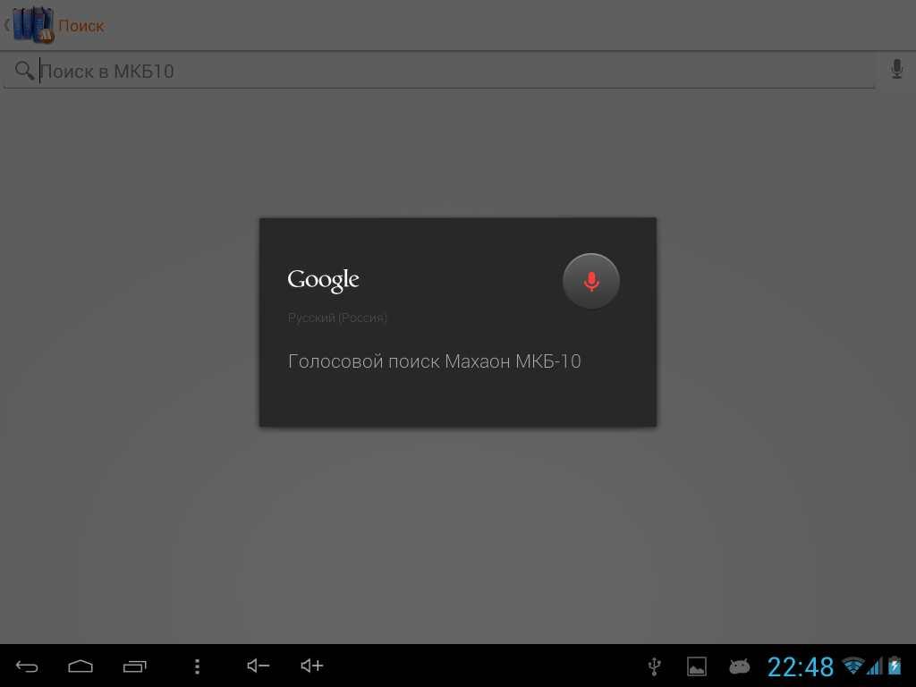The height and width of the screenshot is (687, 916).
Task: Focus the Поиск в МКБ10 search field
Action: [439, 72]
